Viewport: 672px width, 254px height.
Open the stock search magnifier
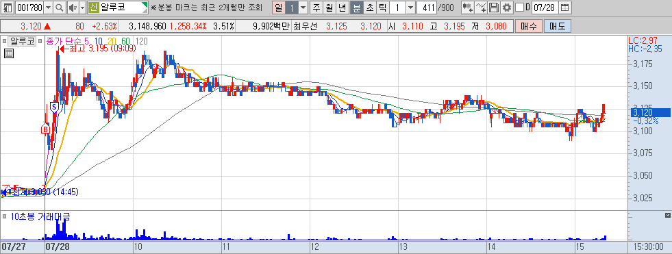[60, 8]
